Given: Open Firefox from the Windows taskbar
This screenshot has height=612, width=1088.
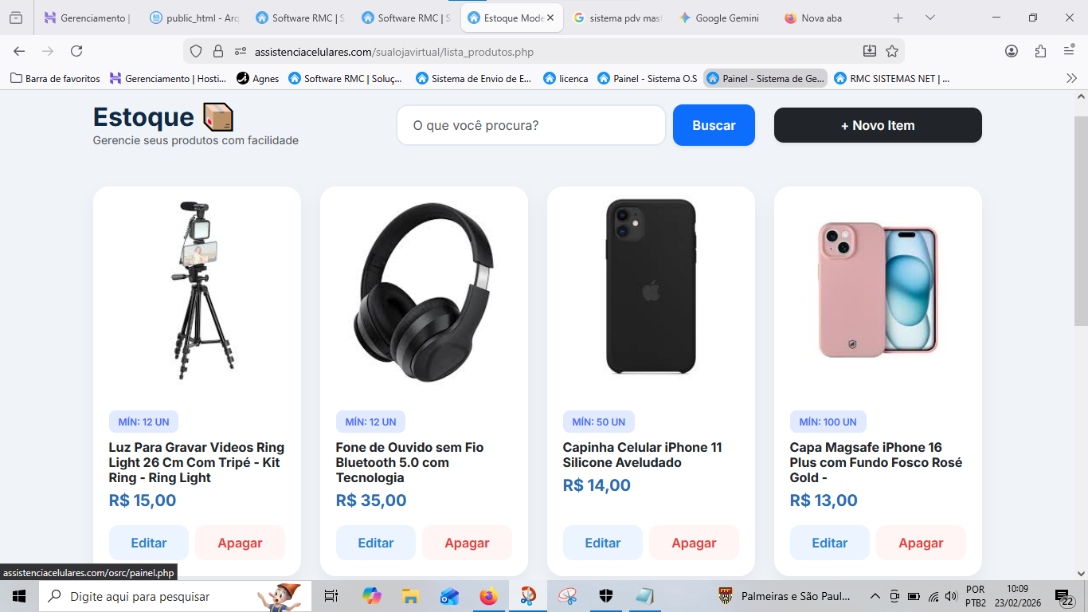Looking at the screenshot, I should coord(488,596).
